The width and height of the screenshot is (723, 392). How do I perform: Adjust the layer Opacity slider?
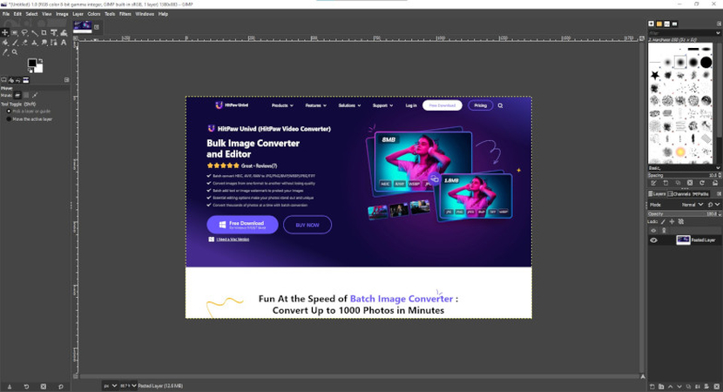pyautogui.click(x=685, y=214)
